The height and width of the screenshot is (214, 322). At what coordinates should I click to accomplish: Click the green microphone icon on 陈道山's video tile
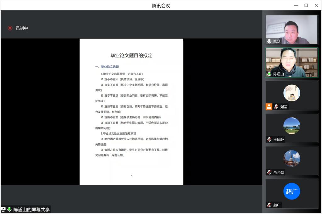(x=269, y=74)
